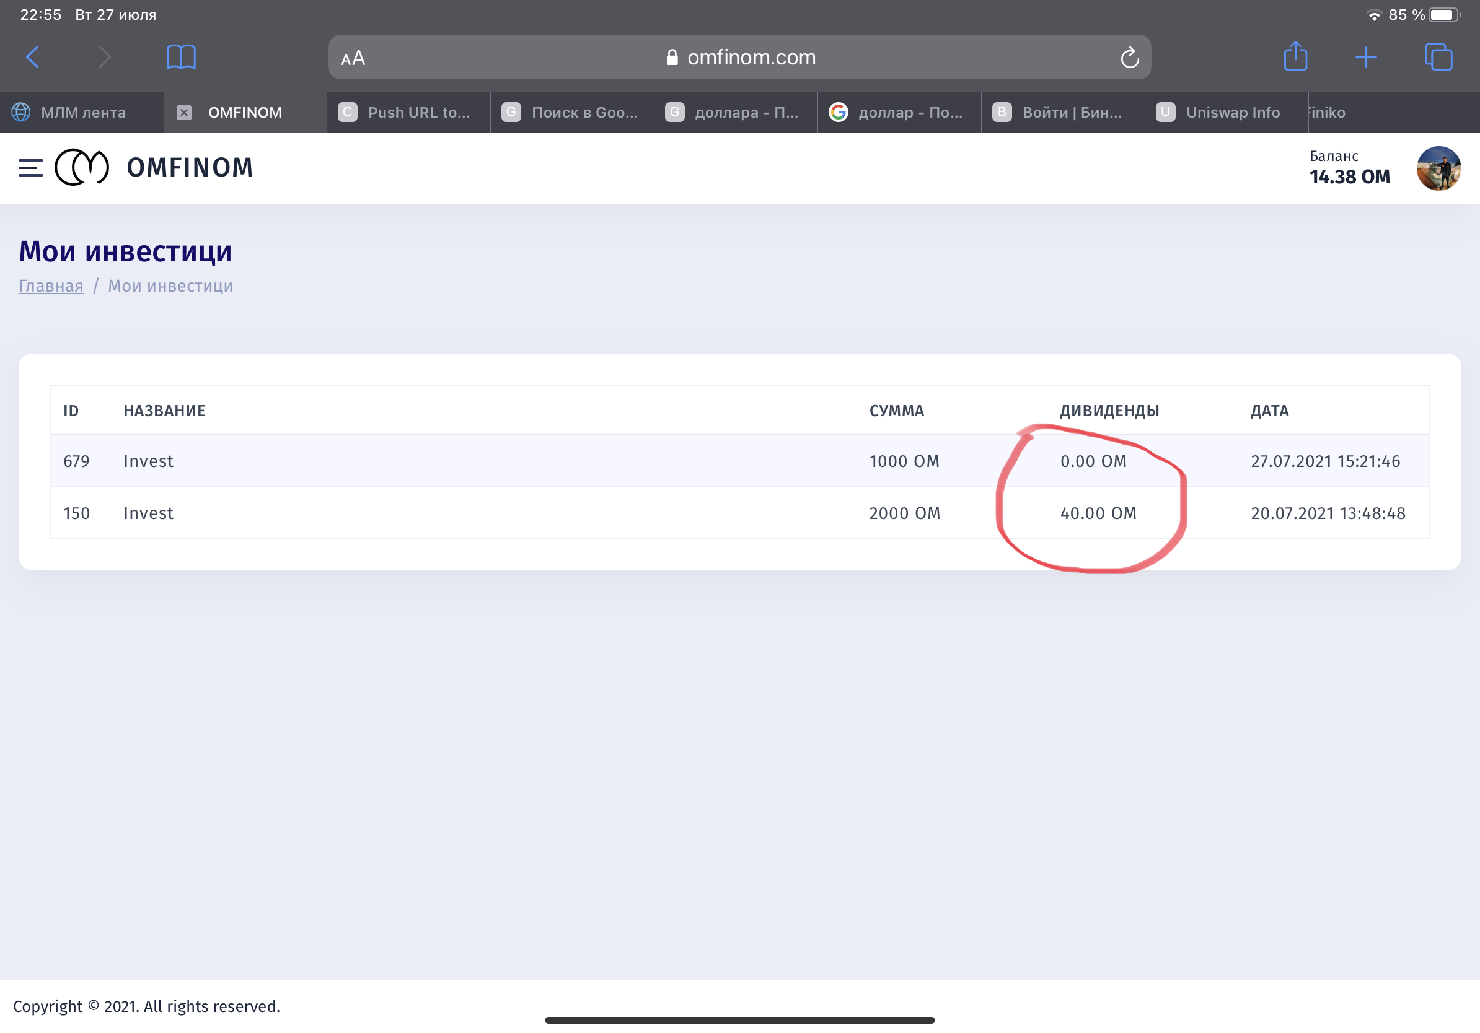This screenshot has width=1480, height=1033.
Task: Tap the Safari back arrow
Action: [x=33, y=58]
